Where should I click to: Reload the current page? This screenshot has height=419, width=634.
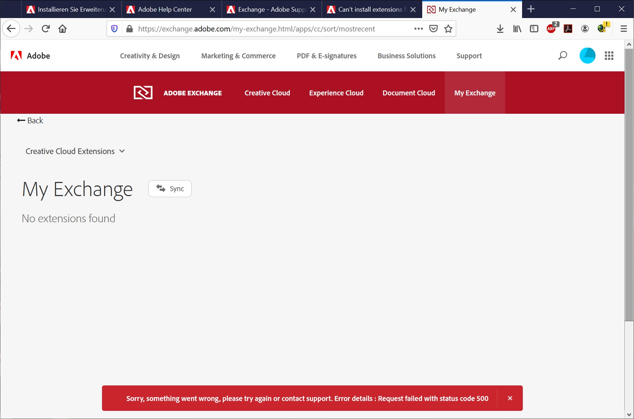[x=46, y=29]
